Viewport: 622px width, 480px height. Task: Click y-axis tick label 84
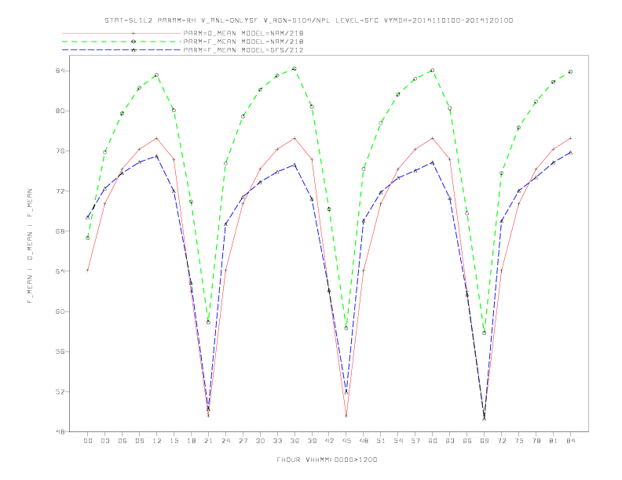60,71
